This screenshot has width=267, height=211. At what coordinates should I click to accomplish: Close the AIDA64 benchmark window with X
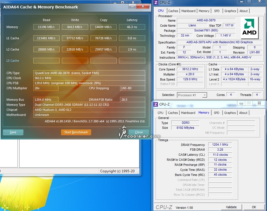tap(143, 6)
